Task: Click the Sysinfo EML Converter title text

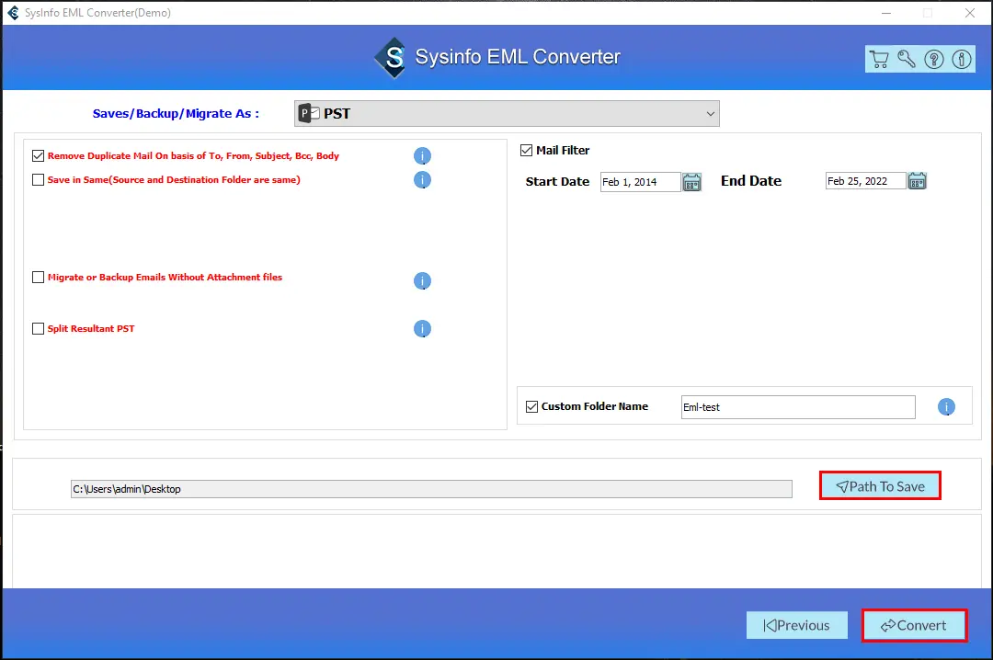Action: tap(518, 57)
